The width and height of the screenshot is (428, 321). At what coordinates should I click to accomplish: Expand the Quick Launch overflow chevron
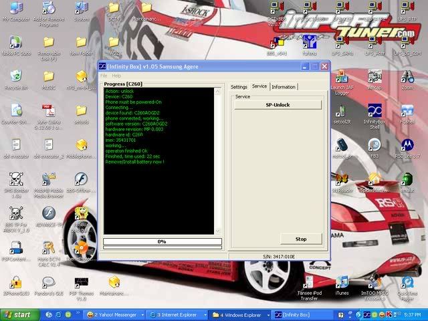pyautogui.click(x=78, y=313)
